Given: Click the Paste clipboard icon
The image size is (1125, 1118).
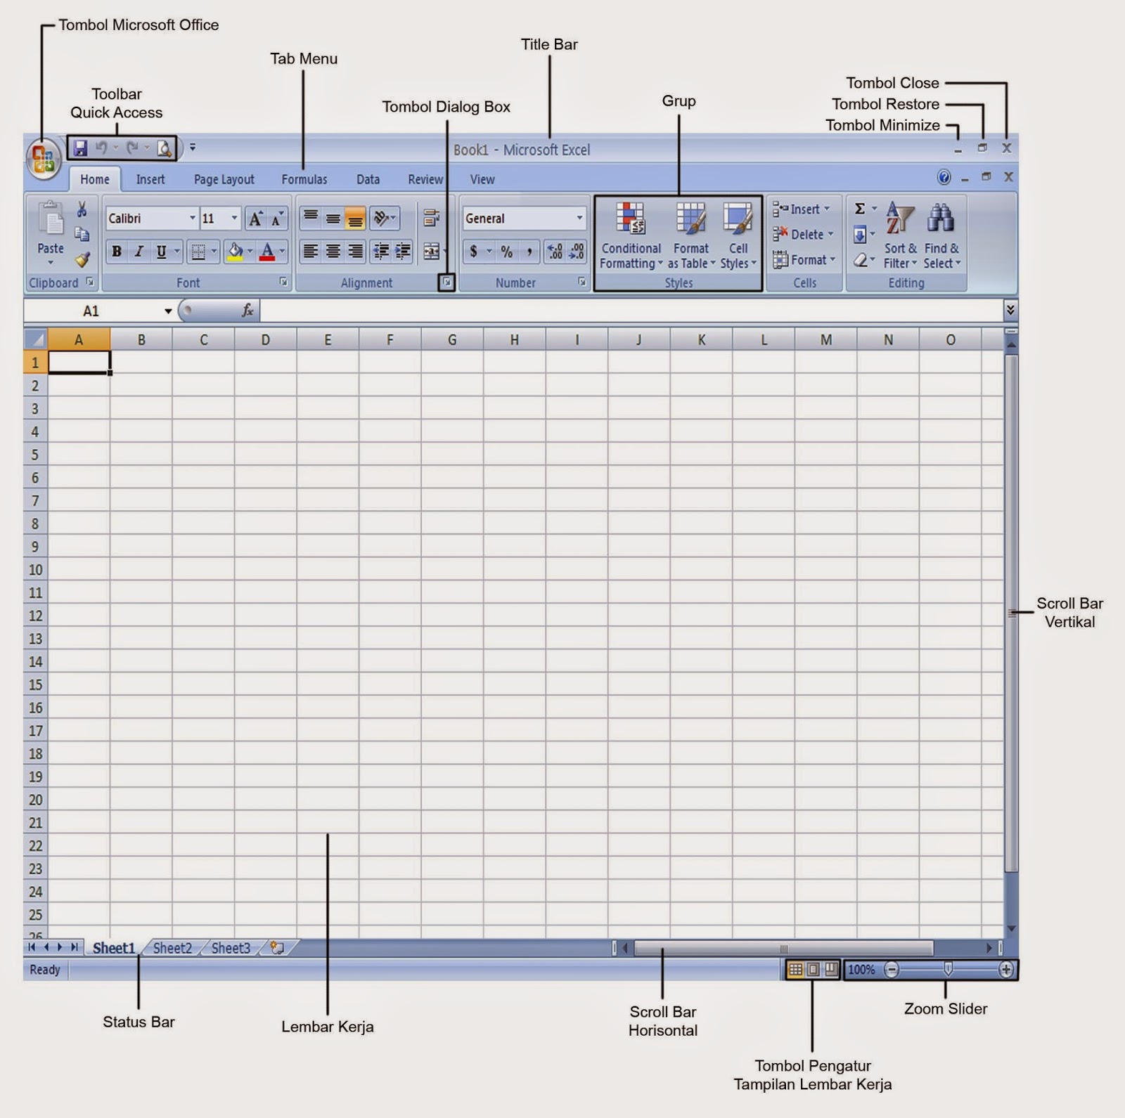Looking at the screenshot, I should click(51, 219).
